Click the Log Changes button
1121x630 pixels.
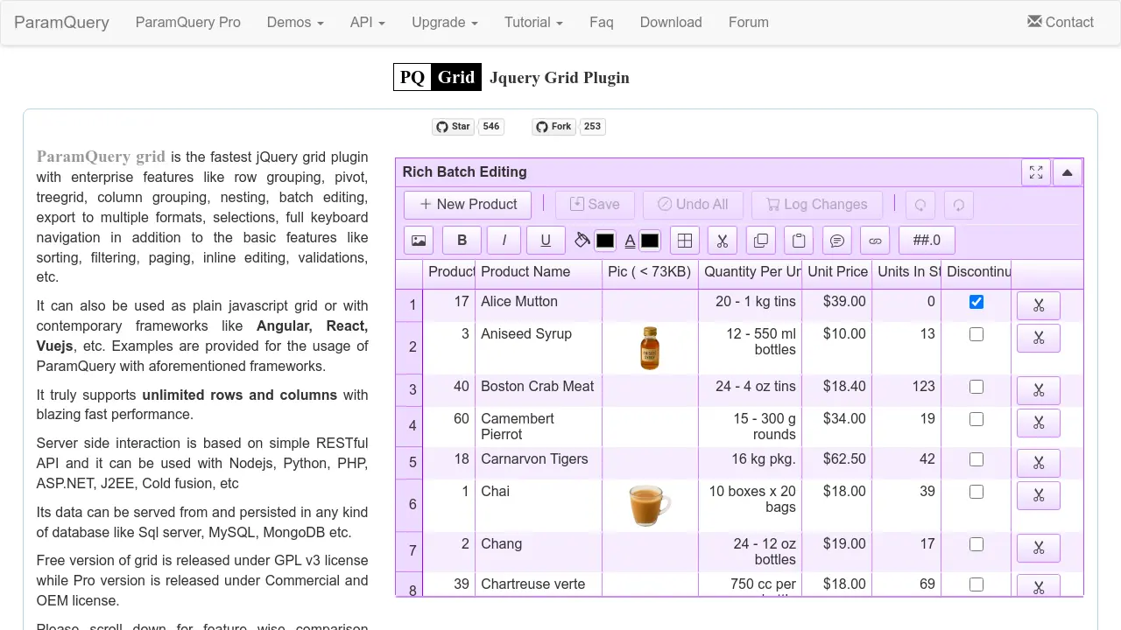click(816, 205)
